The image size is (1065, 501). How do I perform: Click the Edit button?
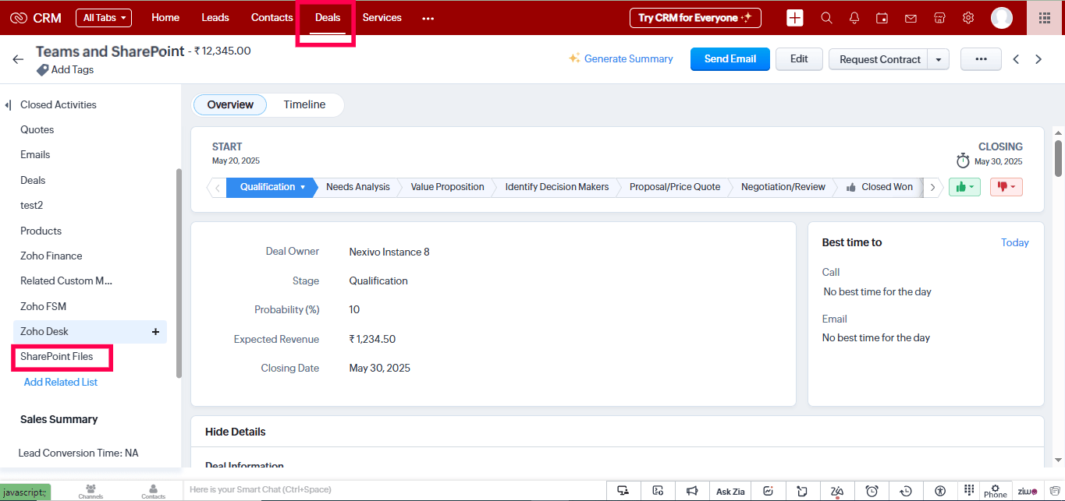pyautogui.click(x=799, y=59)
